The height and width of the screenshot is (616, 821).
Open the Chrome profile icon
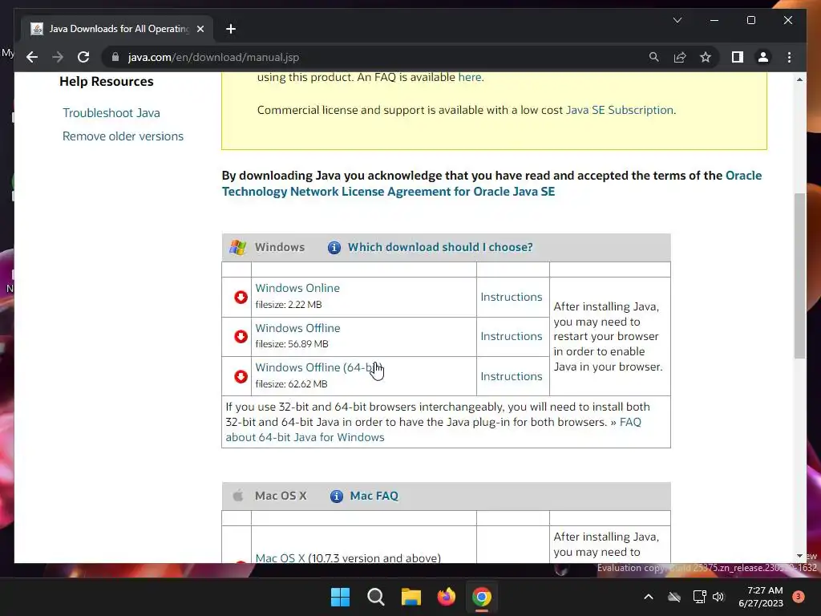tap(763, 57)
